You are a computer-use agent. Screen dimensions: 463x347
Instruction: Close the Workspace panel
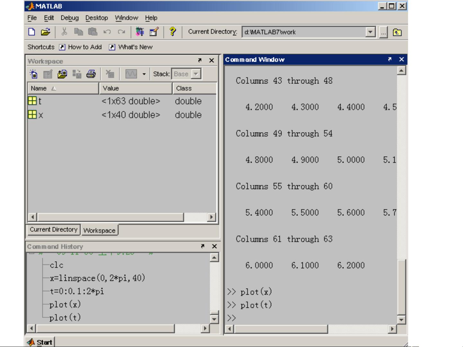211,60
